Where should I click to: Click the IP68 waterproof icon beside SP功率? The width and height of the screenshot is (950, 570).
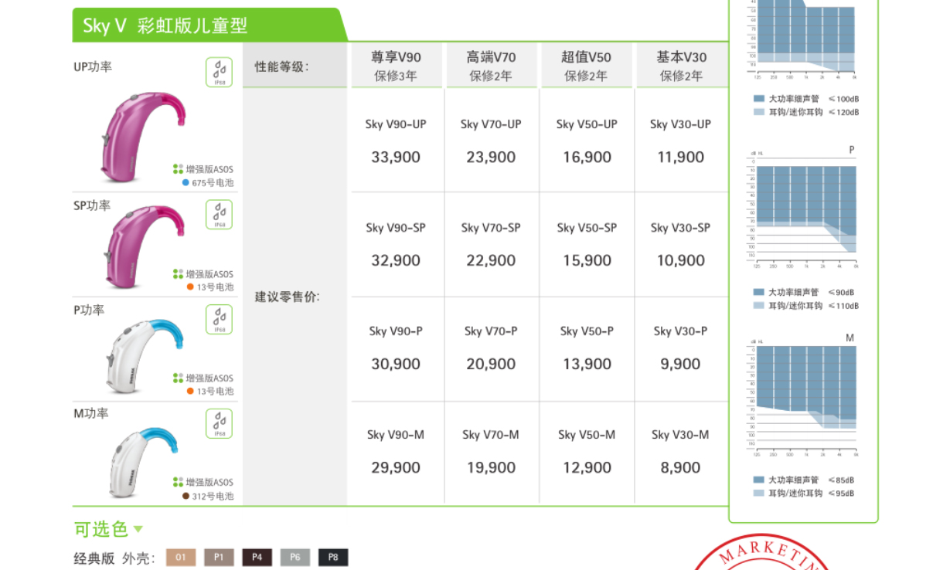(220, 215)
